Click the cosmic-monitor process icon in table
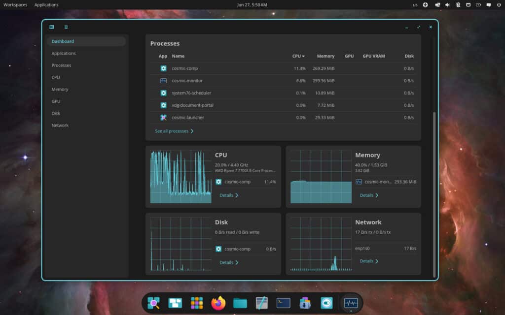The image size is (505, 315). (x=164, y=81)
